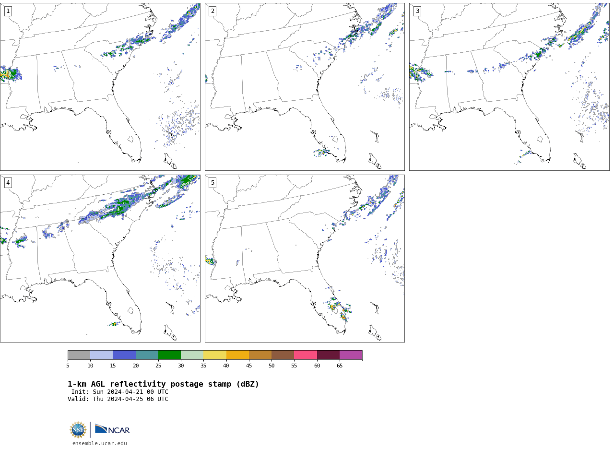This screenshot has height=449, width=614.
Task: Click the panel number 3 label
Action: tap(417, 11)
